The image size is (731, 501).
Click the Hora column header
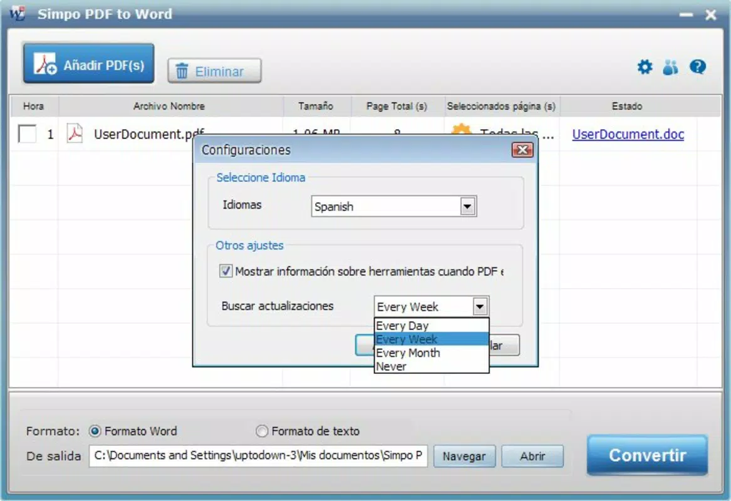(x=34, y=106)
